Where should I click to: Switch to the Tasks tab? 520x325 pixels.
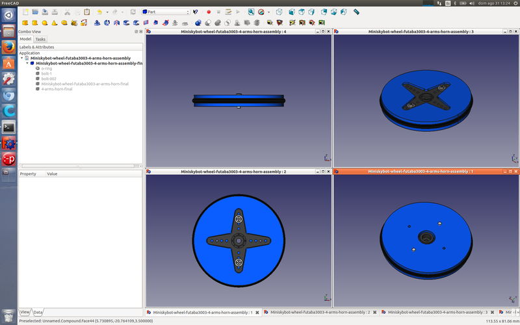(x=40, y=39)
